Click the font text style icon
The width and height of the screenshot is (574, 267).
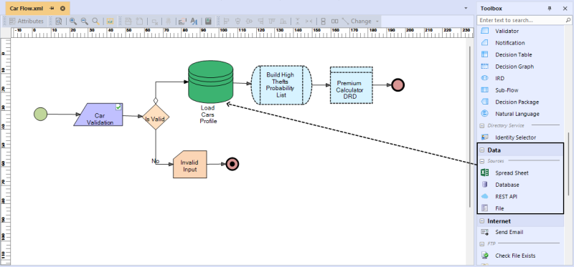tap(194, 21)
